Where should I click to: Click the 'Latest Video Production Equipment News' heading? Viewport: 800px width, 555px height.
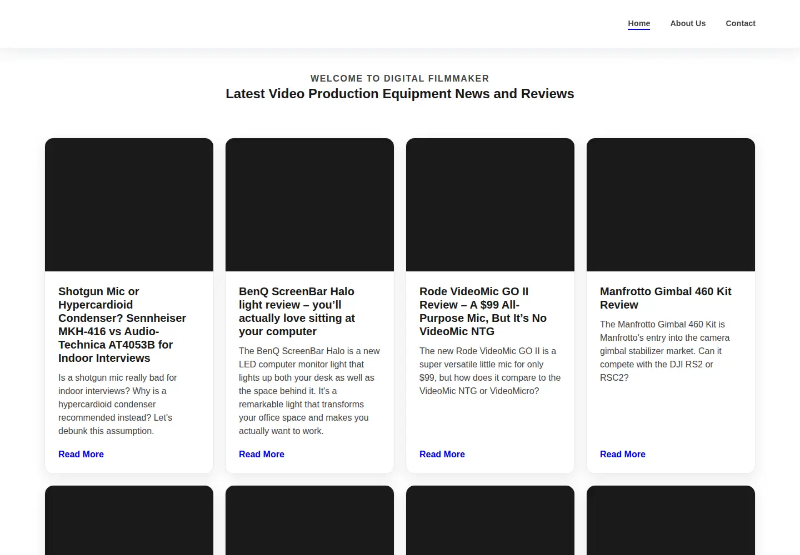click(400, 94)
